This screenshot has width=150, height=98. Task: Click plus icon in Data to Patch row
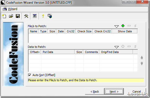point(123,47)
